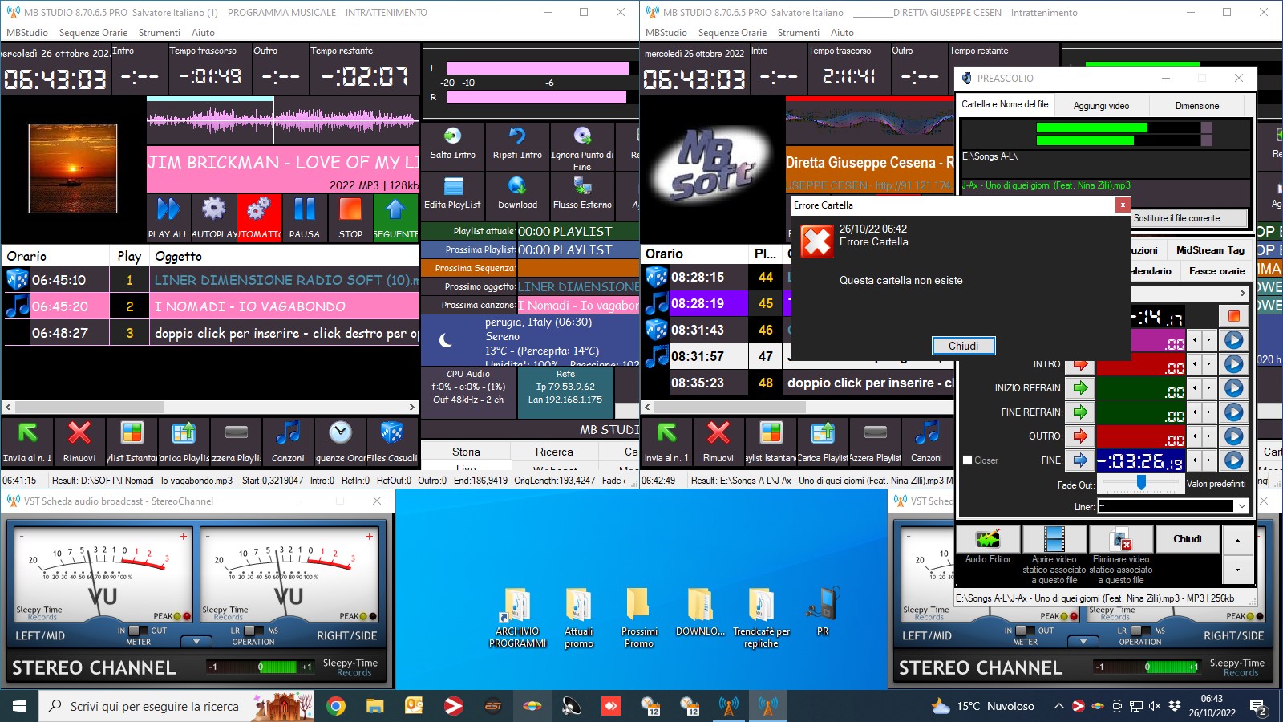Open Sequenze Orarie clock icon

click(340, 440)
